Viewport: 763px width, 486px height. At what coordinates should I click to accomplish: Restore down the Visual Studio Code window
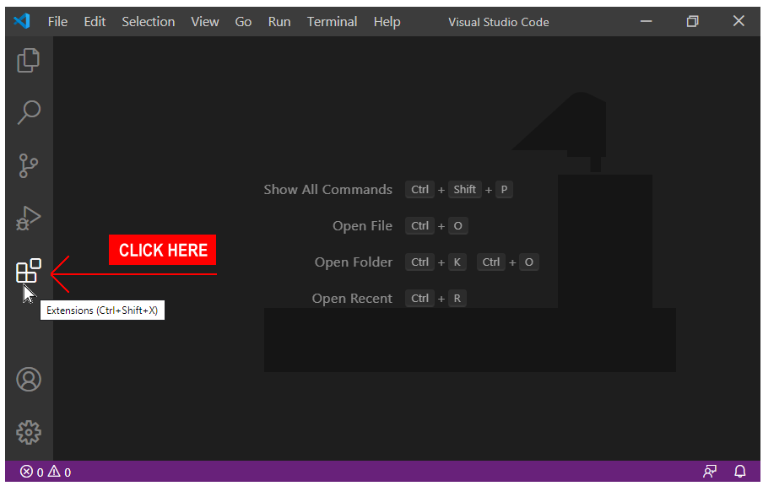point(692,21)
